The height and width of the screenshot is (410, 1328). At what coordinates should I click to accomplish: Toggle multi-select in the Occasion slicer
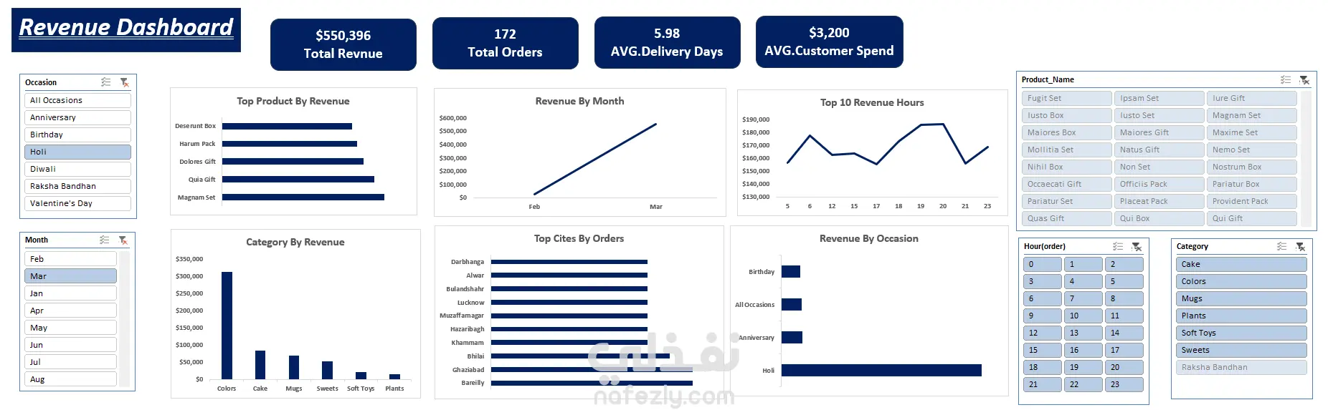tap(105, 82)
